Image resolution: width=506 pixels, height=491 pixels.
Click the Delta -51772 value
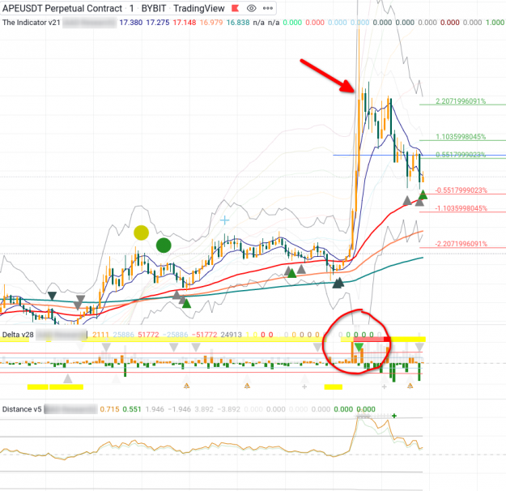(x=204, y=335)
